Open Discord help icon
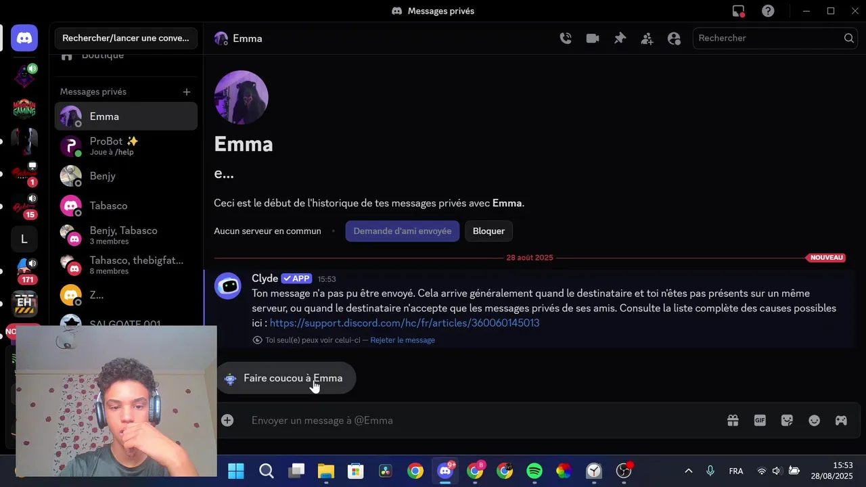Image resolution: width=866 pixels, height=487 pixels. click(768, 11)
